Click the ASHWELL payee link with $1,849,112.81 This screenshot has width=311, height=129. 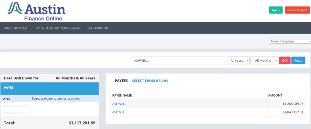(x=119, y=112)
